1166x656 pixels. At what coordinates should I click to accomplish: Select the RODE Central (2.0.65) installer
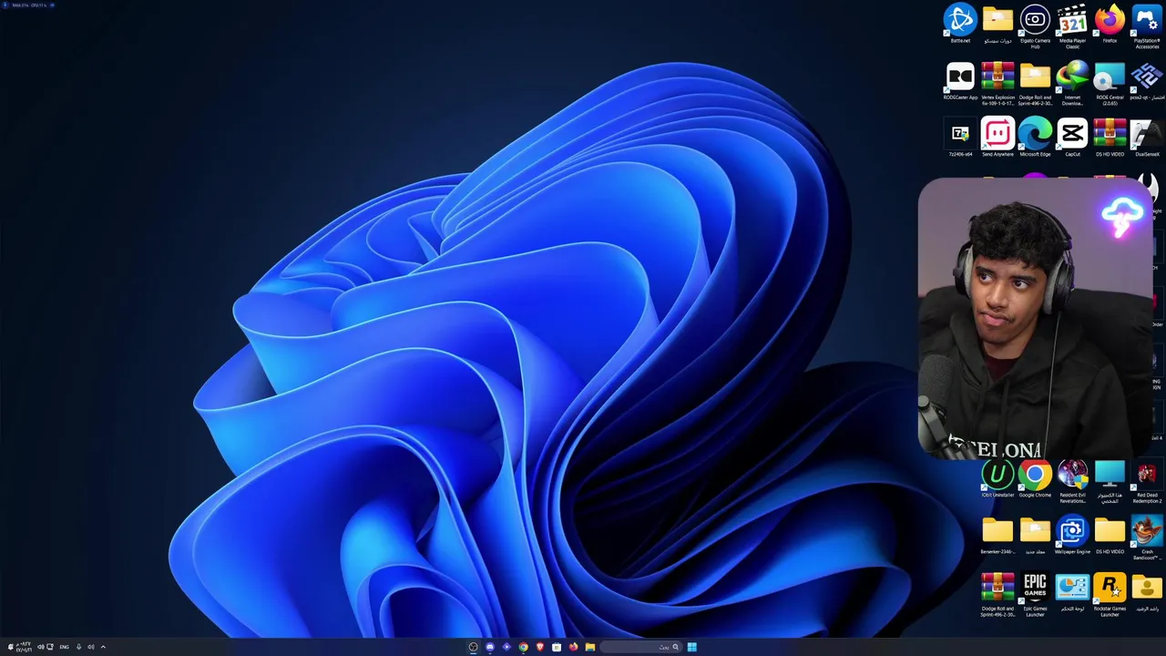(1110, 82)
